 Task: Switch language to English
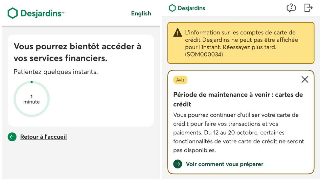pos(141,13)
